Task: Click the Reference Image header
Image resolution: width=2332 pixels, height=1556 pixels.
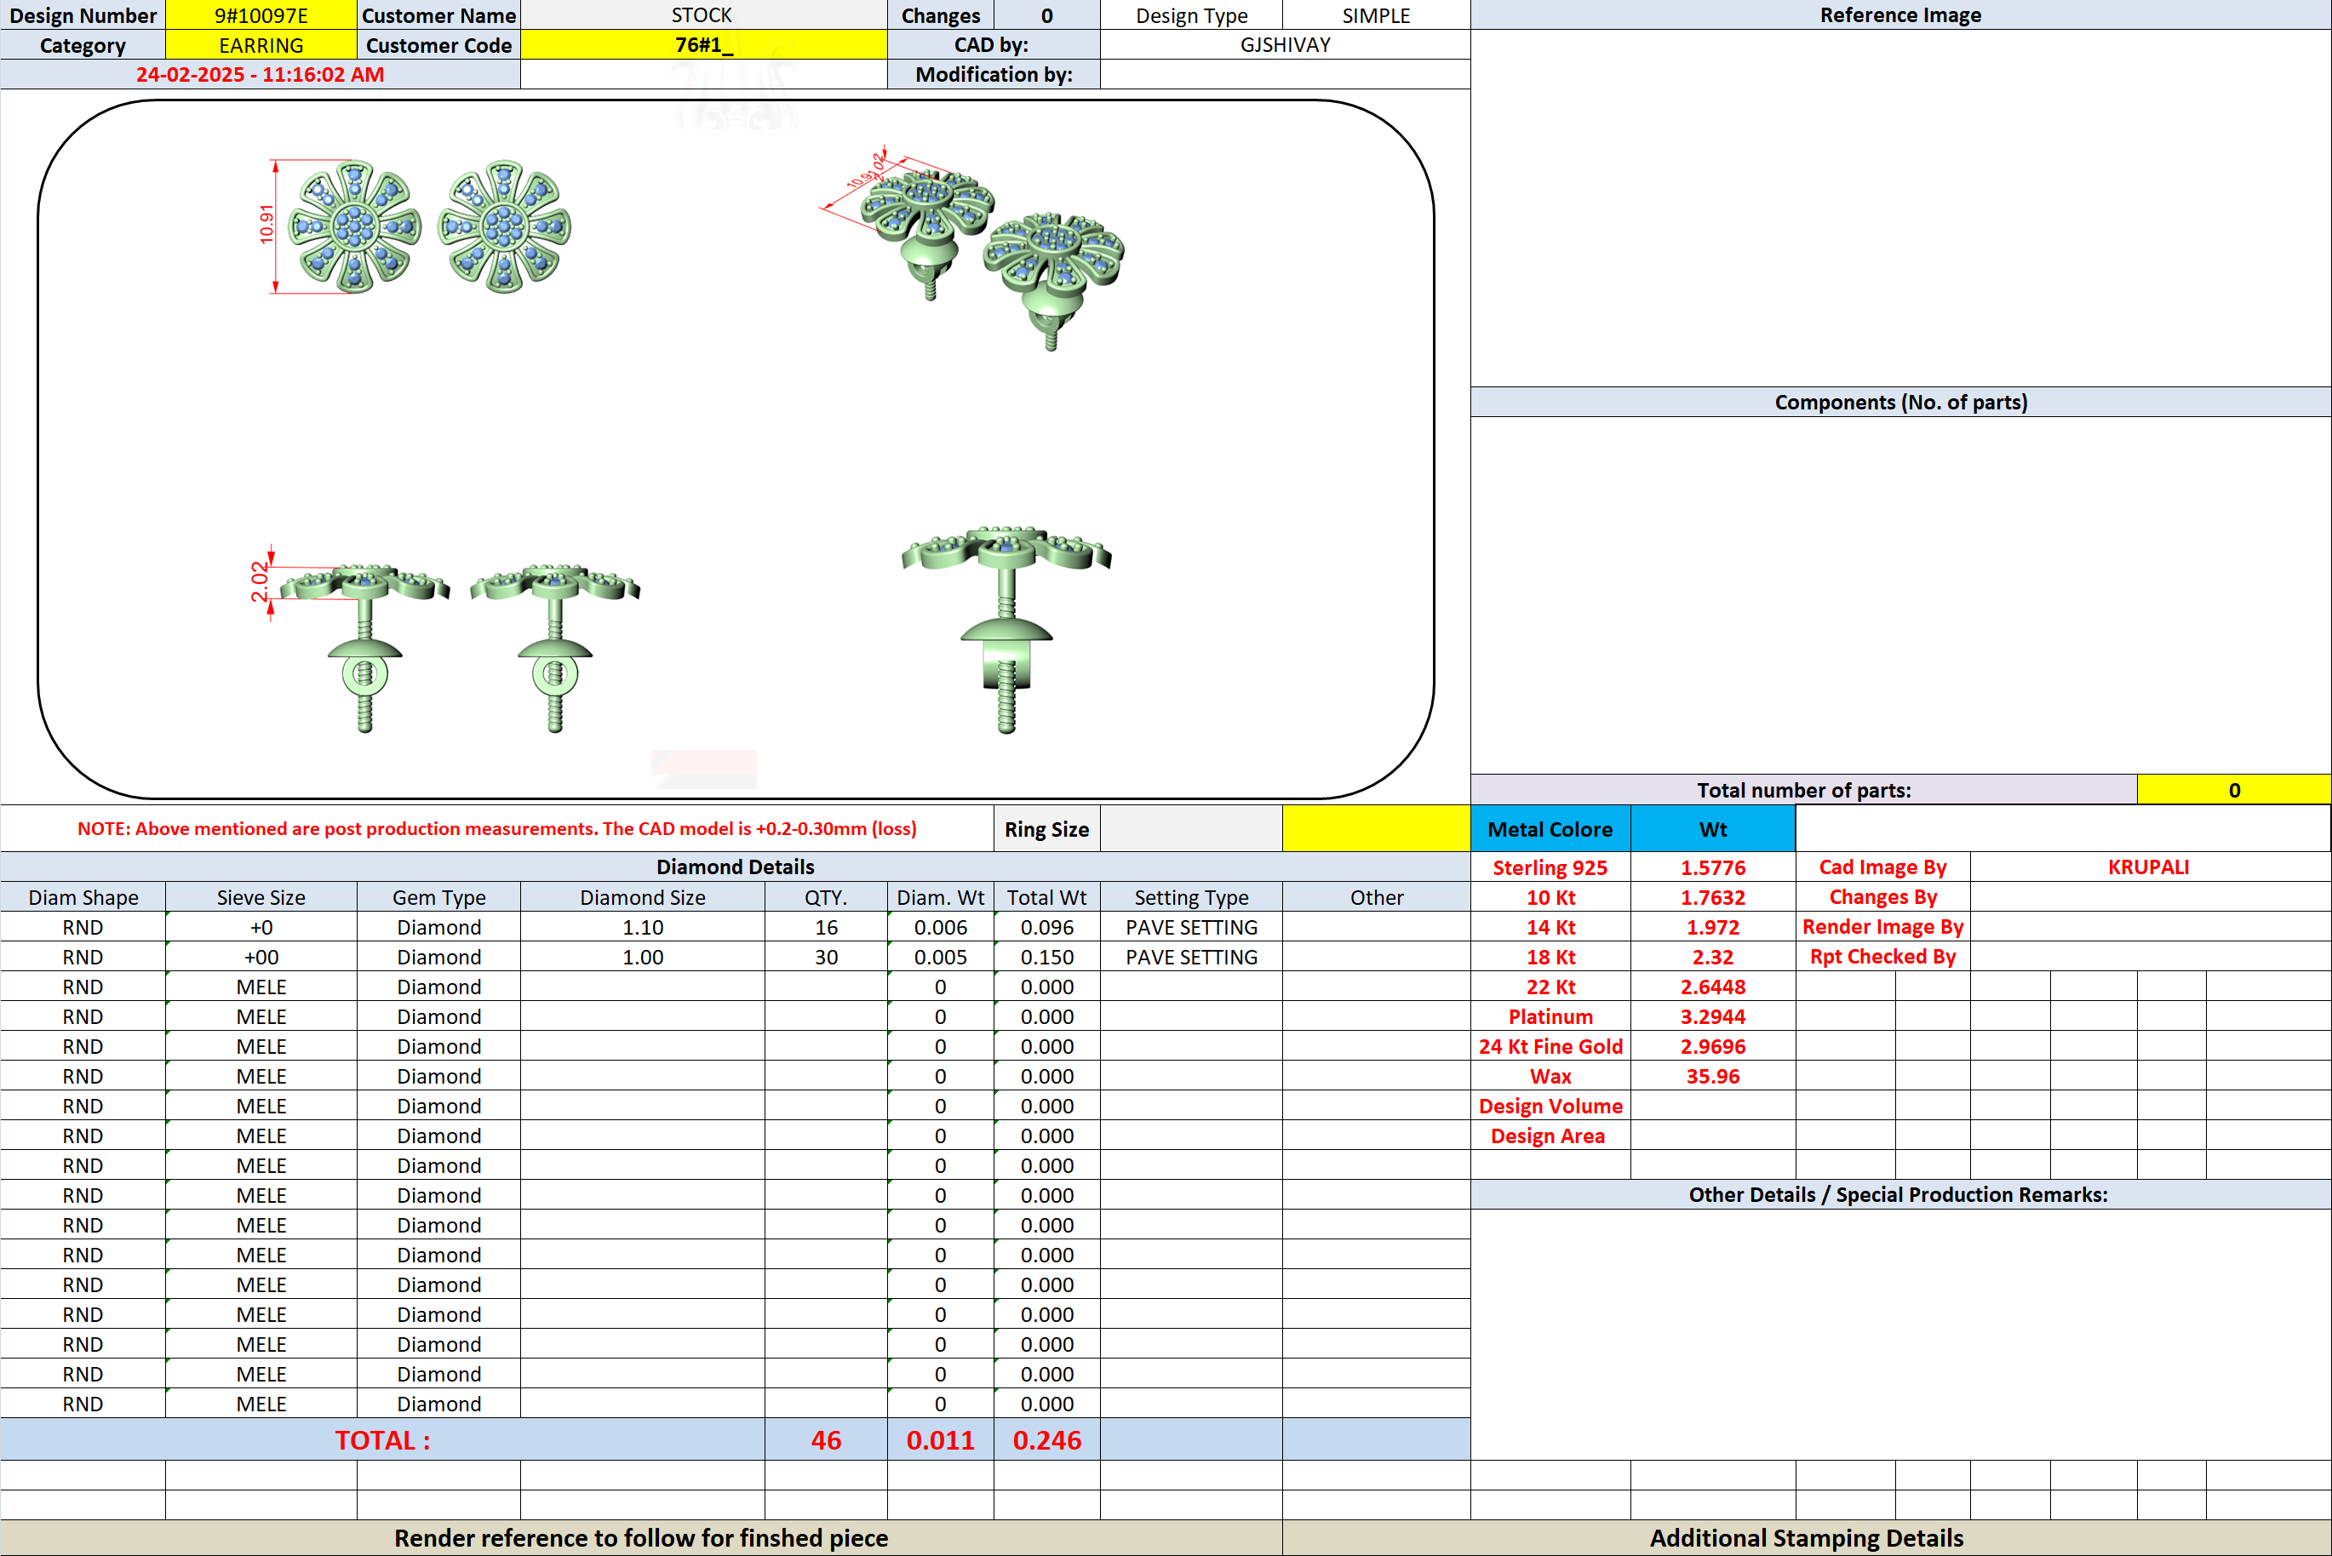Action: (x=1900, y=14)
